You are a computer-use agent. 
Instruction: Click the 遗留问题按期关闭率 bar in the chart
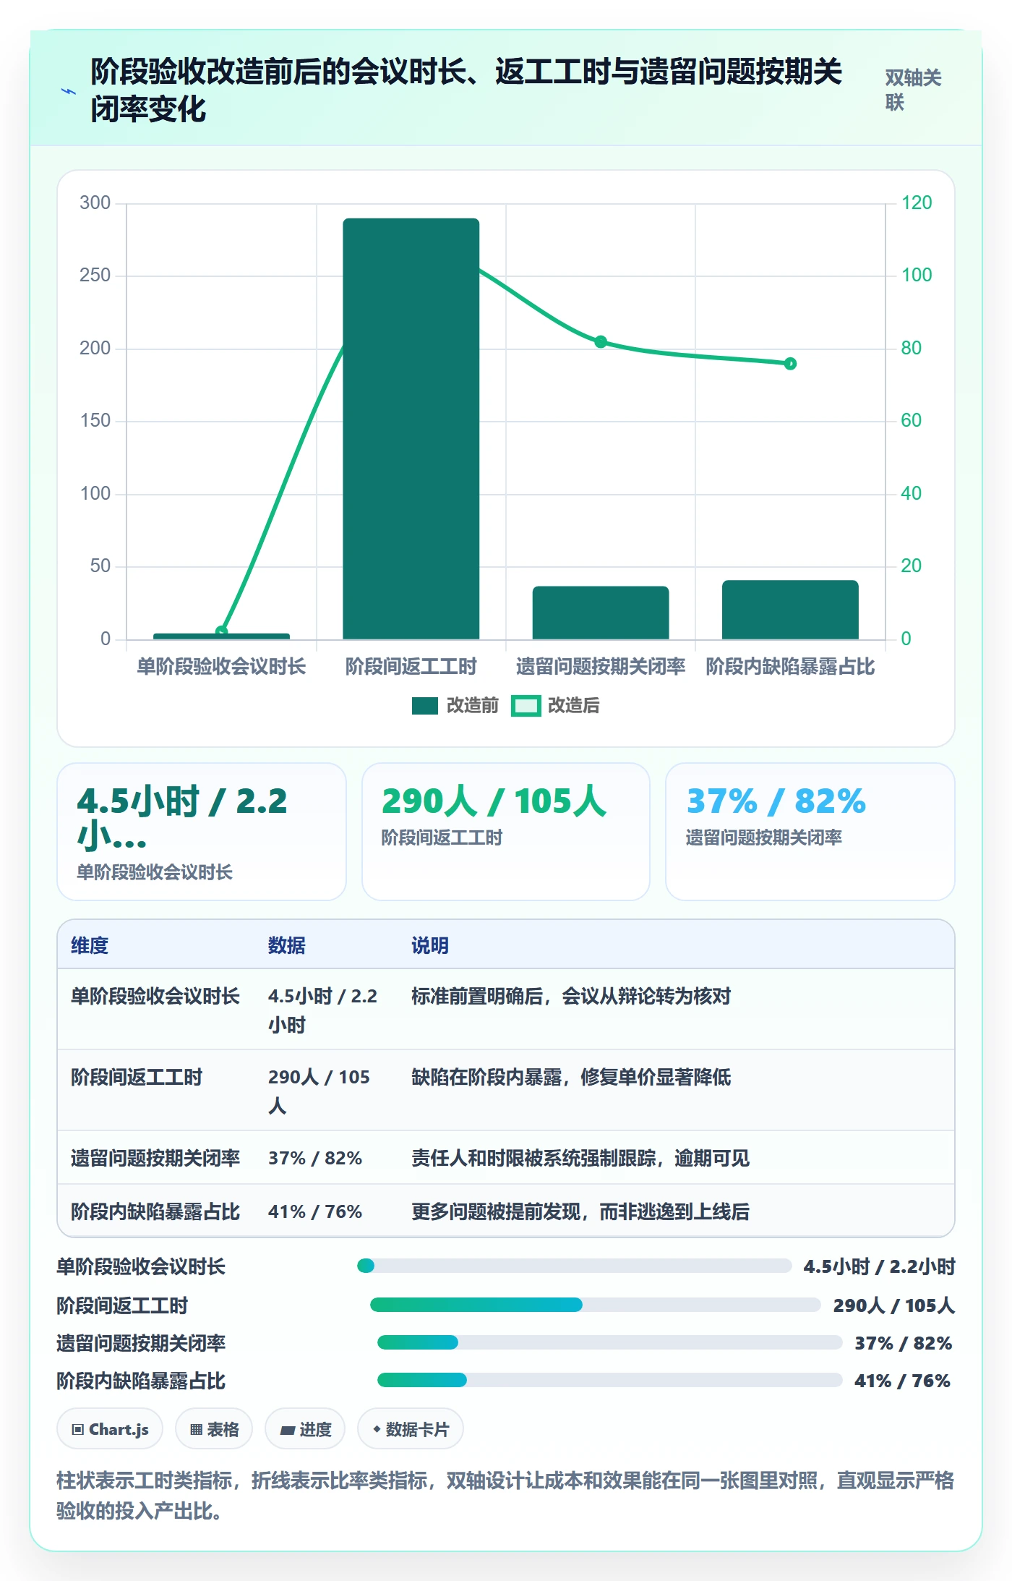click(x=601, y=613)
